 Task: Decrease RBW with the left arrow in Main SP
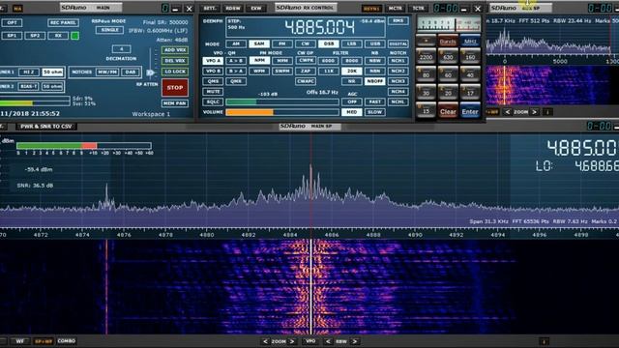[x=328, y=341]
